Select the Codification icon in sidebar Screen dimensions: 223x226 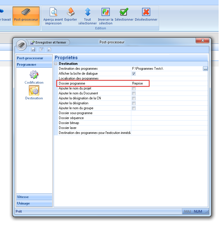coord(34,75)
